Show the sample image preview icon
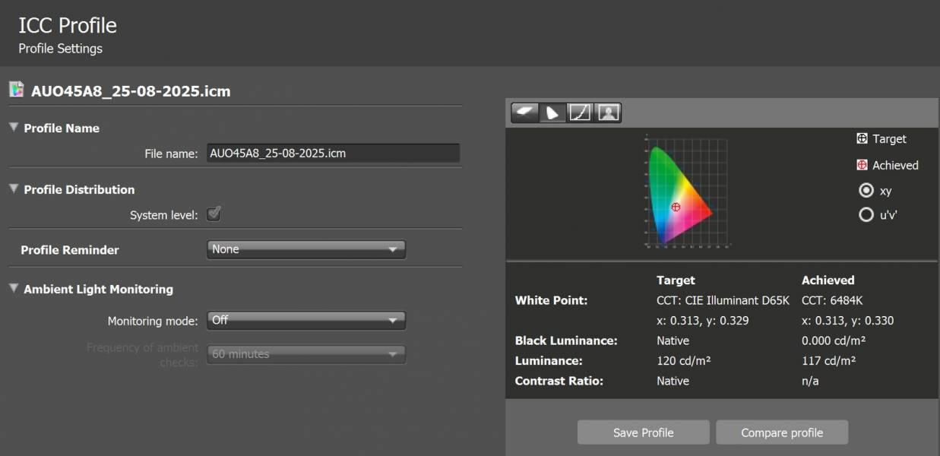The height and width of the screenshot is (456, 940). click(608, 113)
